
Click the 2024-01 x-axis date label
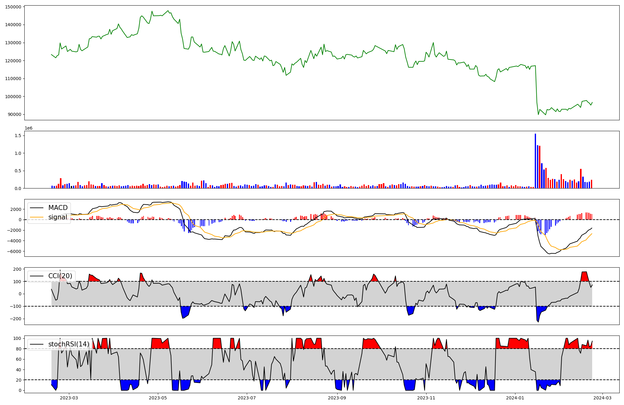point(515,398)
